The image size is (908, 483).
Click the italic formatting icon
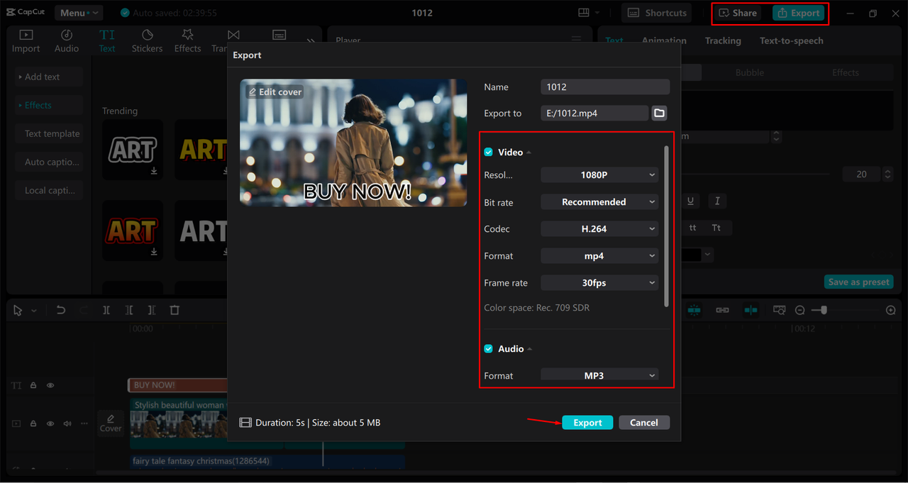coord(717,201)
